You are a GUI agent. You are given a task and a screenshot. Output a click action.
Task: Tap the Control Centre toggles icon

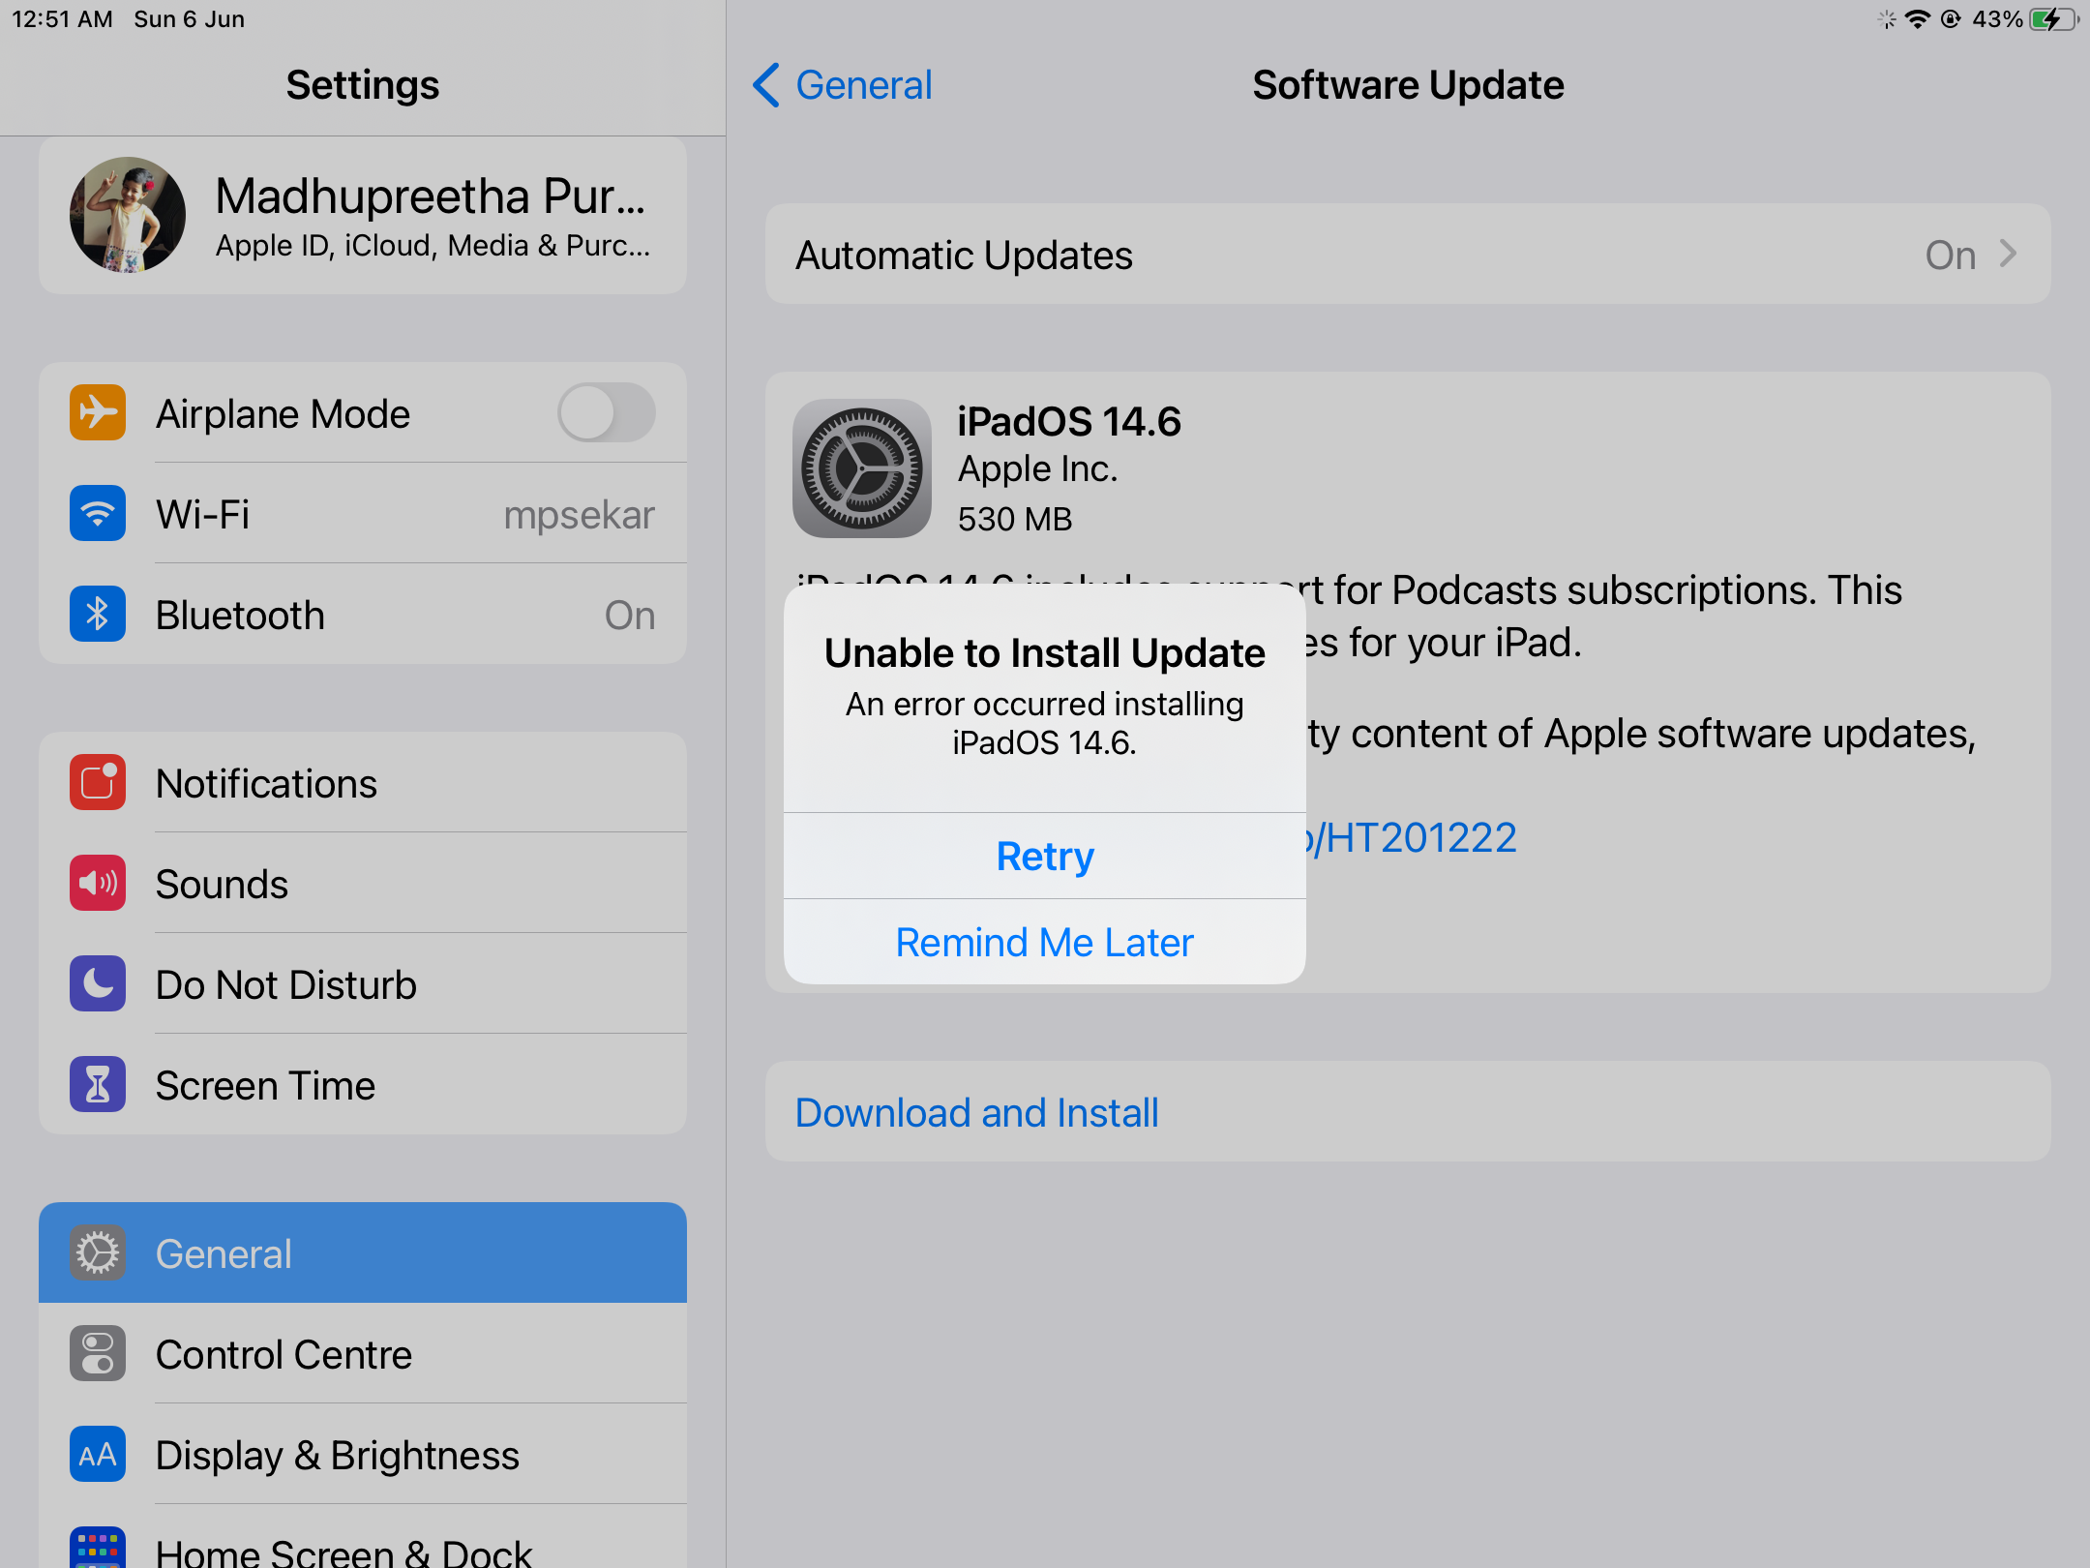[x=97, y=1354]
